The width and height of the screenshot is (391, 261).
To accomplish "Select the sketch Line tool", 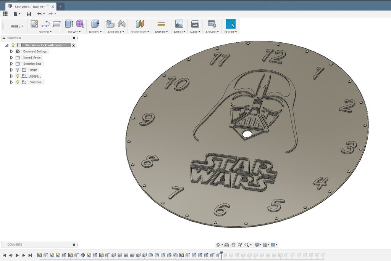I will (x=45, y=24).
